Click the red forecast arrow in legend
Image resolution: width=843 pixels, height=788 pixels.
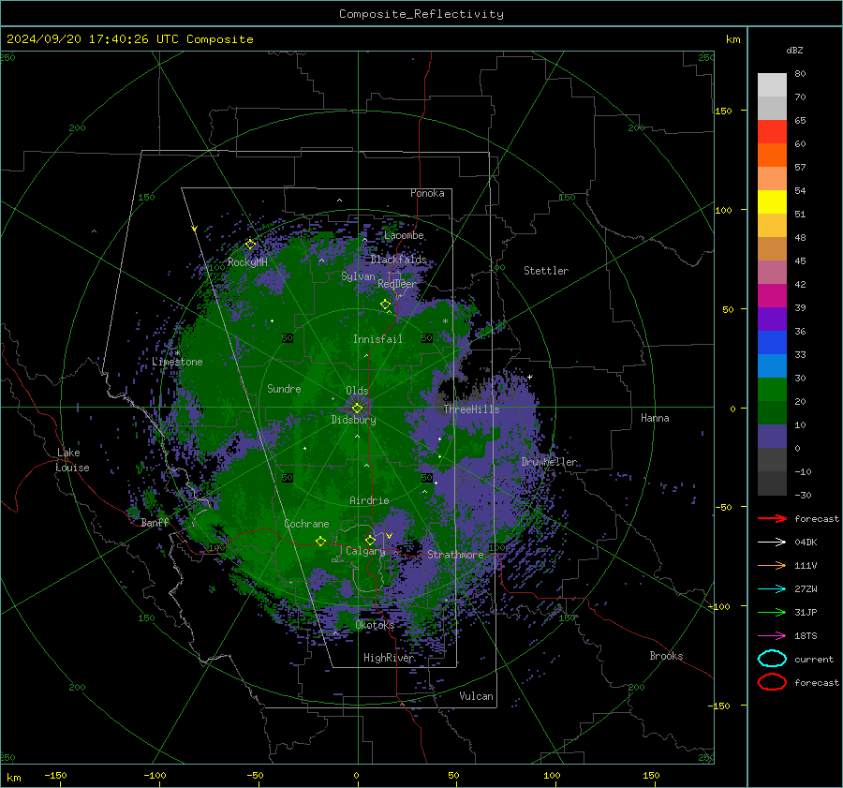point(772,518)
